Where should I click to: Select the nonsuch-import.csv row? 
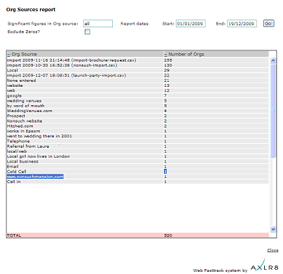point(138,65)
